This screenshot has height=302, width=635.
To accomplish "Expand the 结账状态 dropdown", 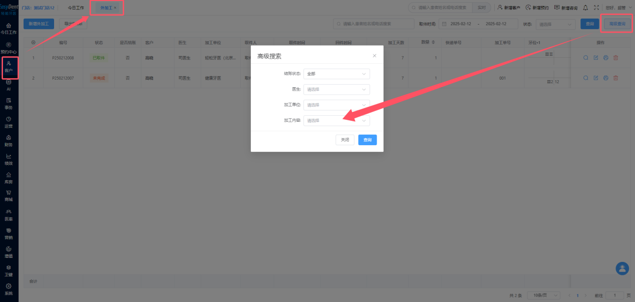I will tap(337, 74).
